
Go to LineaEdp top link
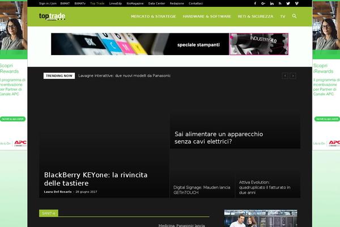click(x=116, y=3)
